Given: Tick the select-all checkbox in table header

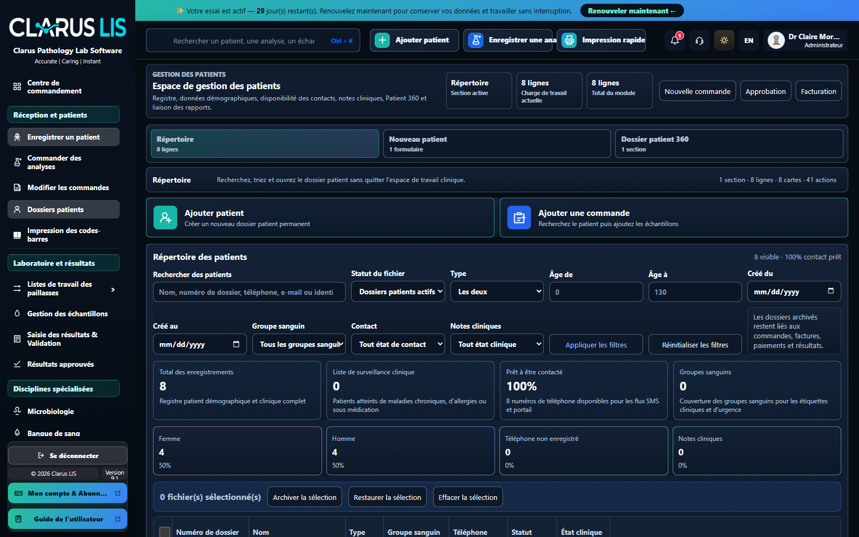Looking at the screenshot, I should click(165, 532).
